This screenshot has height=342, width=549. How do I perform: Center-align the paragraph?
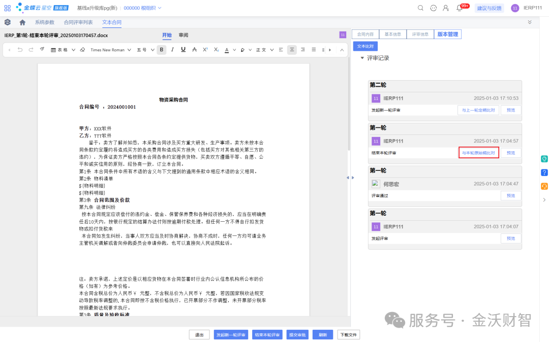coord(292,50)
